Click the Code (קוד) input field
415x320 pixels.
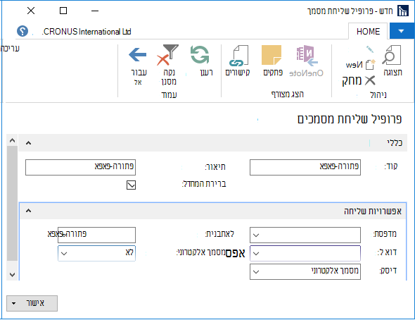pos(305,167)
